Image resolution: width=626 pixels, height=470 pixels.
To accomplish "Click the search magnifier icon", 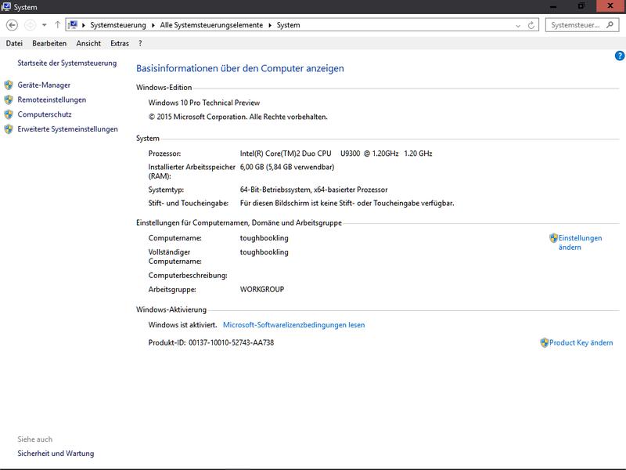I will 610,25.
